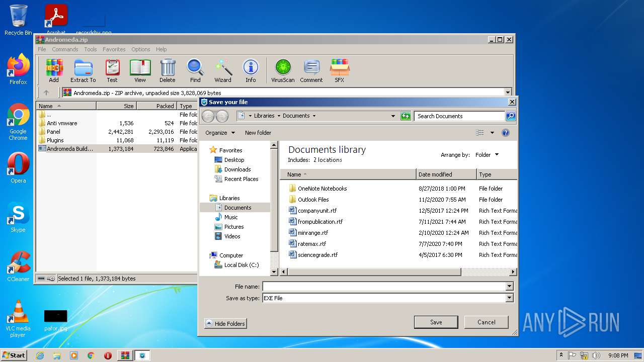Click the Add tool in WinRAR toolbar
This screenshot has height=362, width=644.
click(x=54, y=70)
